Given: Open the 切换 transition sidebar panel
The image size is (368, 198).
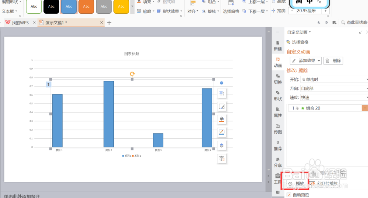Looking at the screenshot, I should pos(277,79).
